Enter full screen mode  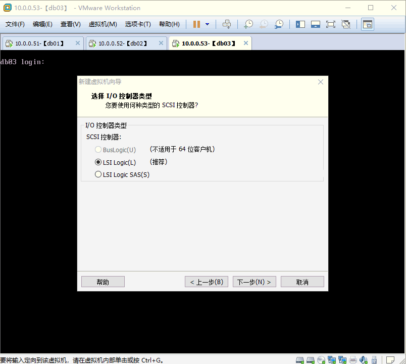331,24
